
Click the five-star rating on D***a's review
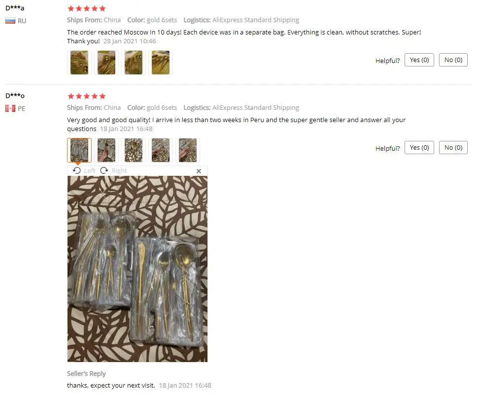coord(87,8)
